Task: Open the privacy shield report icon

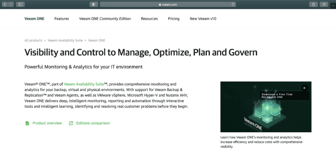Action: pos(94,4)
